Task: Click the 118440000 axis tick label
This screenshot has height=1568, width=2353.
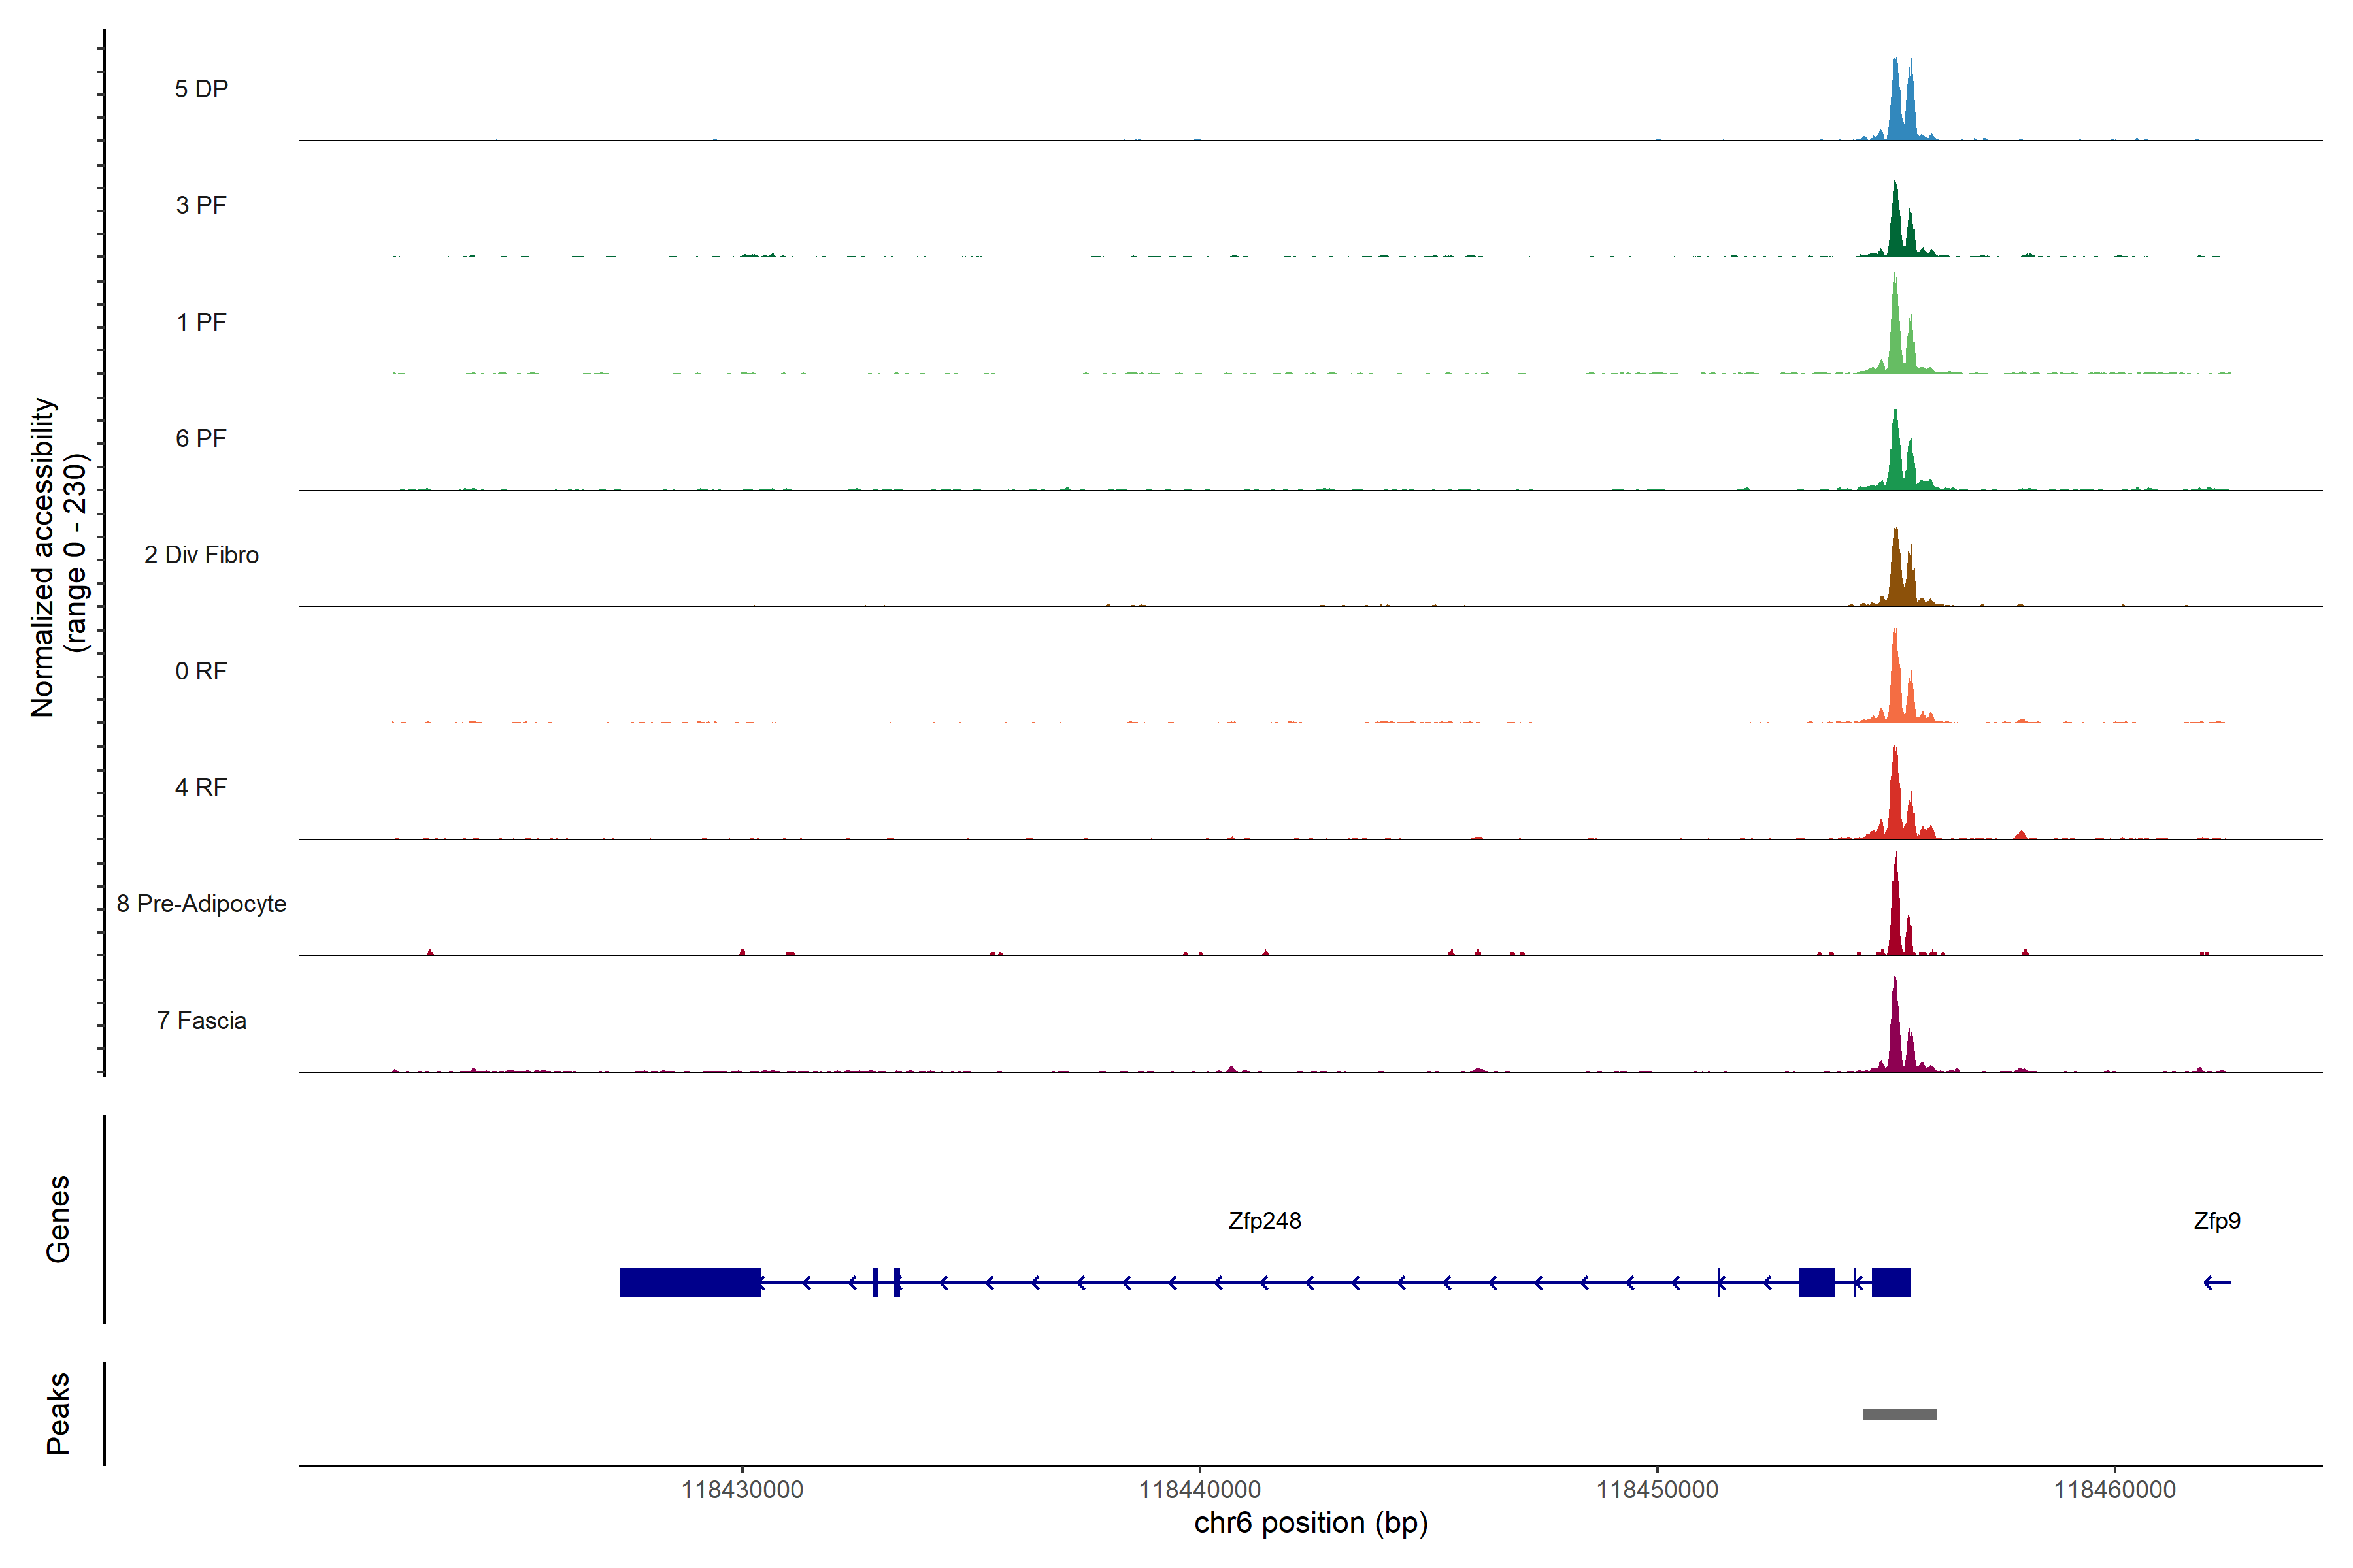Action: pos(1199,1490)
